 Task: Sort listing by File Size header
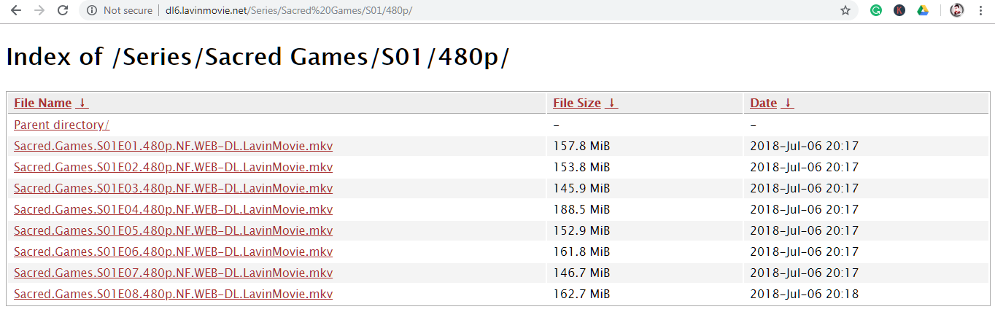click(x=576, y=103)
